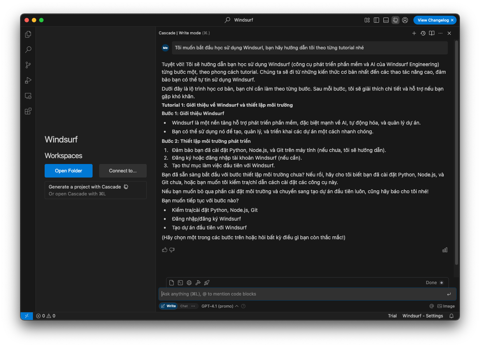Click the Windsurf search box in title bar

pos(239,20)
